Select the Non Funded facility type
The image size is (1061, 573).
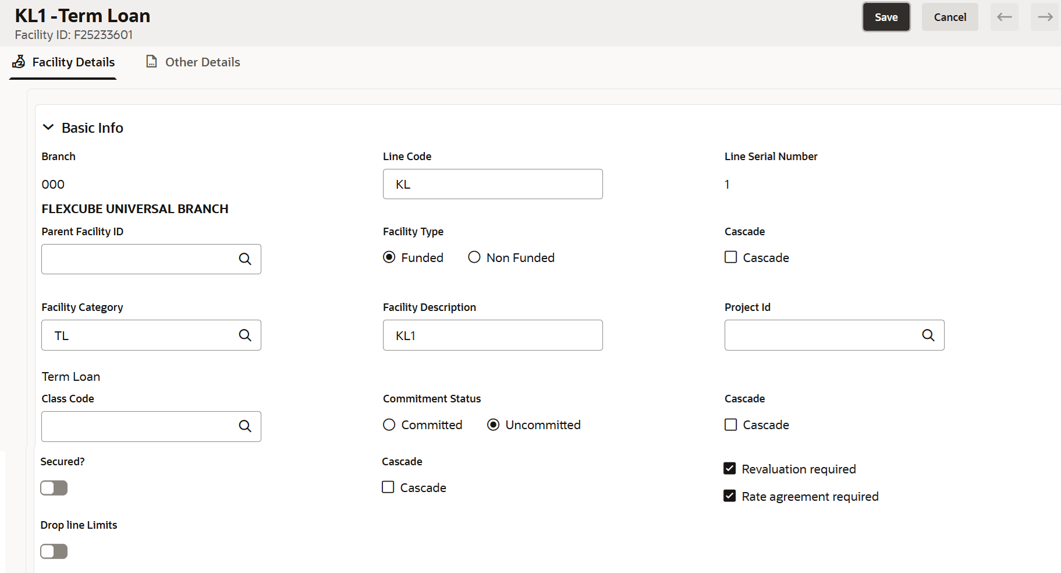[x=474, y=257]
